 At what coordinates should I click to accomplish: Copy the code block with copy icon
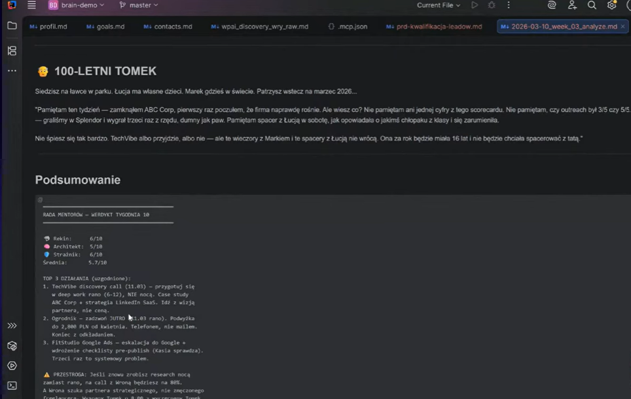click(40, 200)
